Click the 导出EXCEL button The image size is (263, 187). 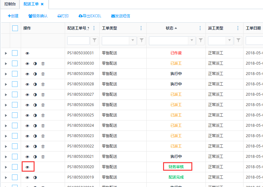[90, 16]
